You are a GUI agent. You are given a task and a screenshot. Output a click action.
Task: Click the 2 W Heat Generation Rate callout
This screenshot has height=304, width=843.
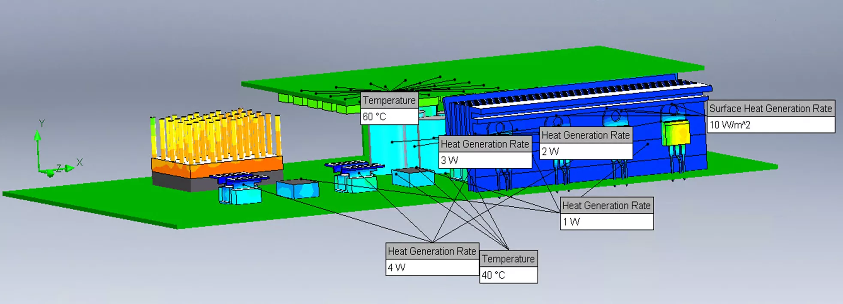pos(586,143)
